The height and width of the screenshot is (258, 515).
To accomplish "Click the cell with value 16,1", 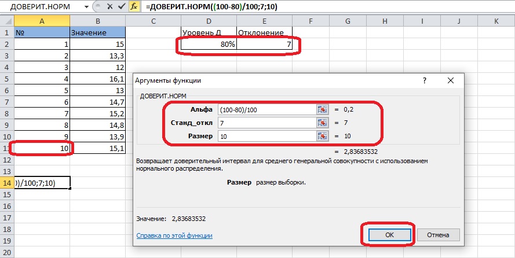I will [x=97, y=79].
